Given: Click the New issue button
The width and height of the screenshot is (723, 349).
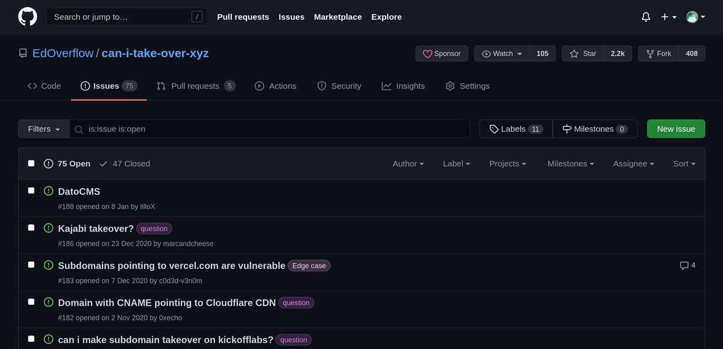Looking at the screenshot, I should coord(676,129).
